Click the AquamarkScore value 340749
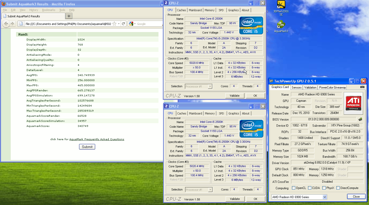369x205 pixels. click(x=83, y=126)
